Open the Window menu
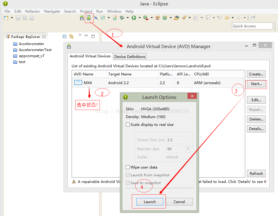The width and height of the screenshot is (278, 216). pos(114,11)
